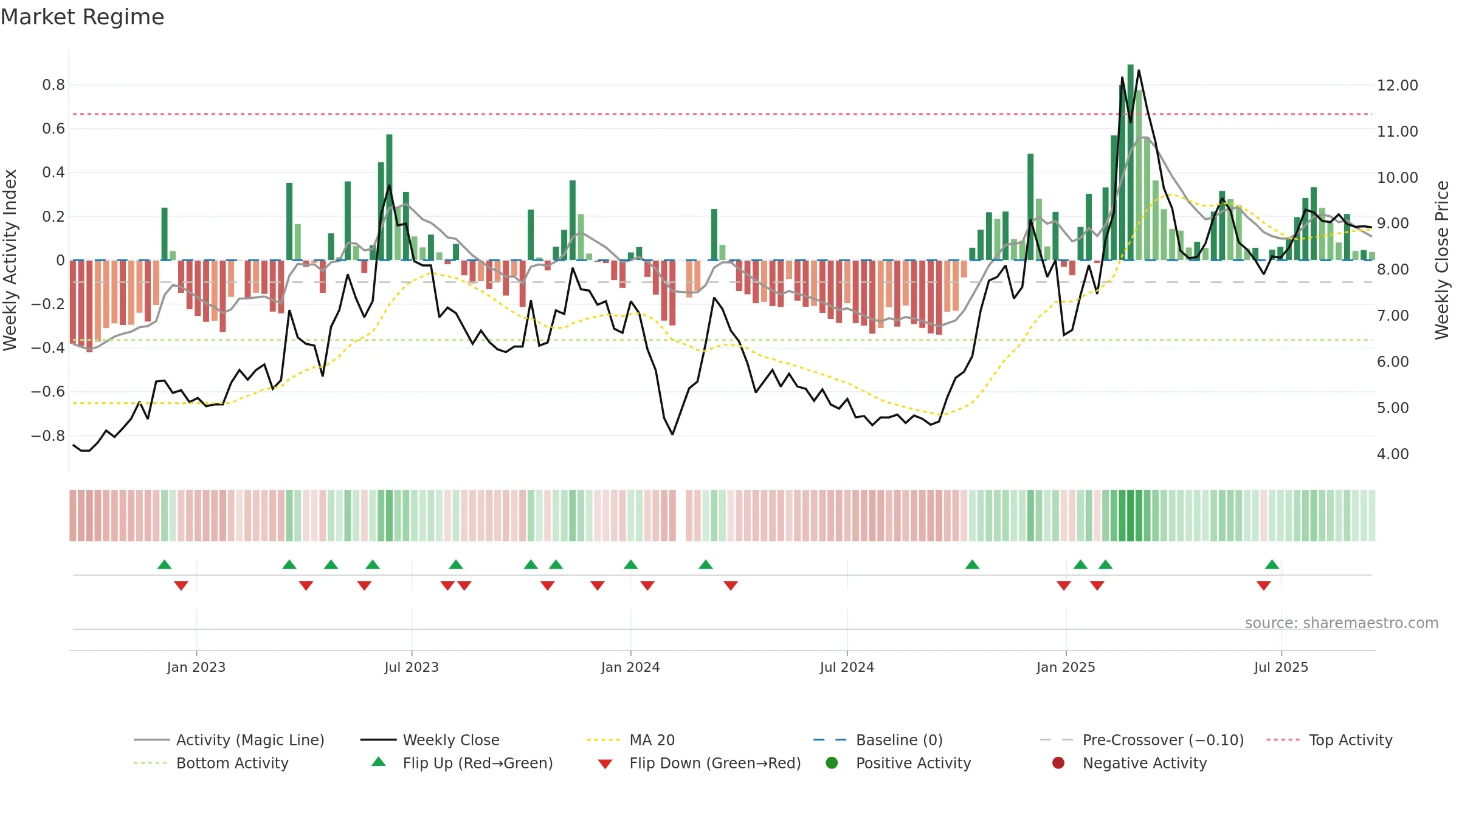Click the Pre-Crossover (−0.10) legend entry
This screenshot has width=1459, height=820.
tap(1142, 740)
